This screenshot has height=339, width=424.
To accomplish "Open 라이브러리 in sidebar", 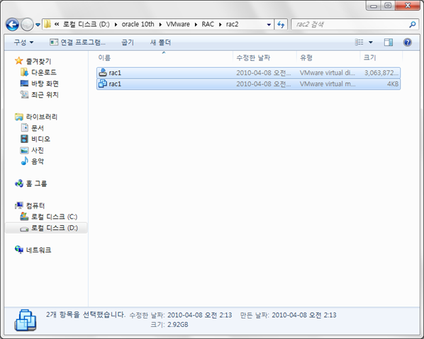I will (x=41, y=117).
